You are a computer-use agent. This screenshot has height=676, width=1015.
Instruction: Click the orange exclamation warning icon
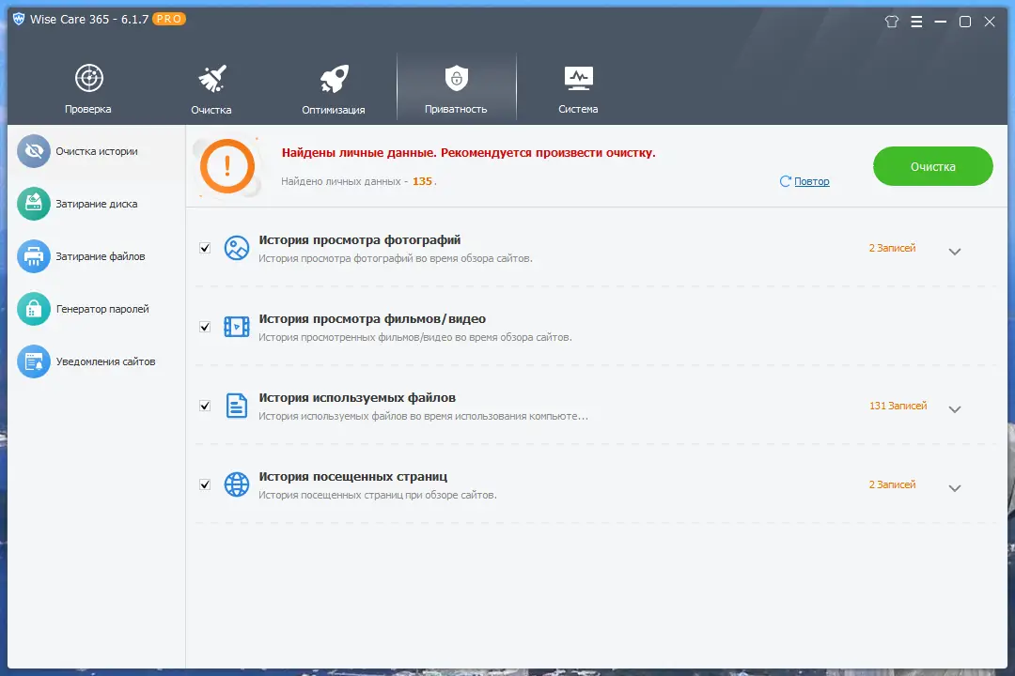pyautogui.click(x=227, y=166)
